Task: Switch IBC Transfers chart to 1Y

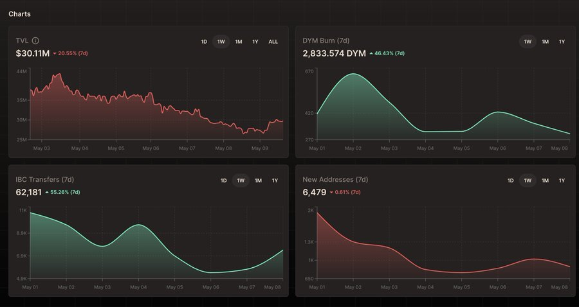Action: [x=275, y=180]
